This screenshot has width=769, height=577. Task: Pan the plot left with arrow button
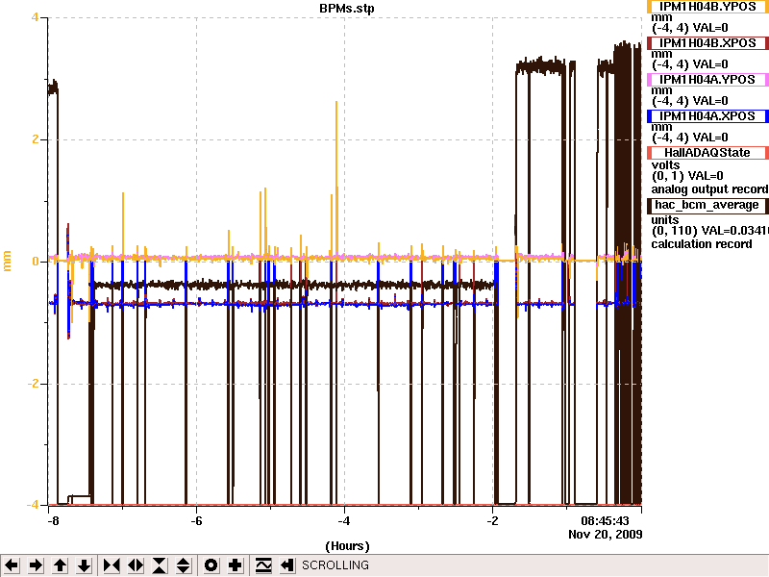(x=12, y=565)
